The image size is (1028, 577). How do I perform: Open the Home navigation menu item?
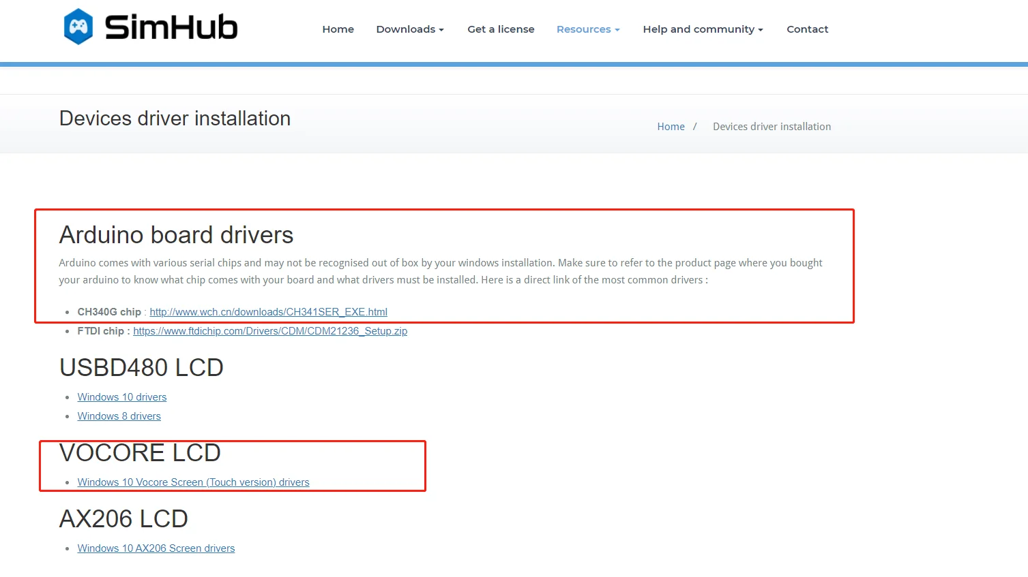point(338,29)
